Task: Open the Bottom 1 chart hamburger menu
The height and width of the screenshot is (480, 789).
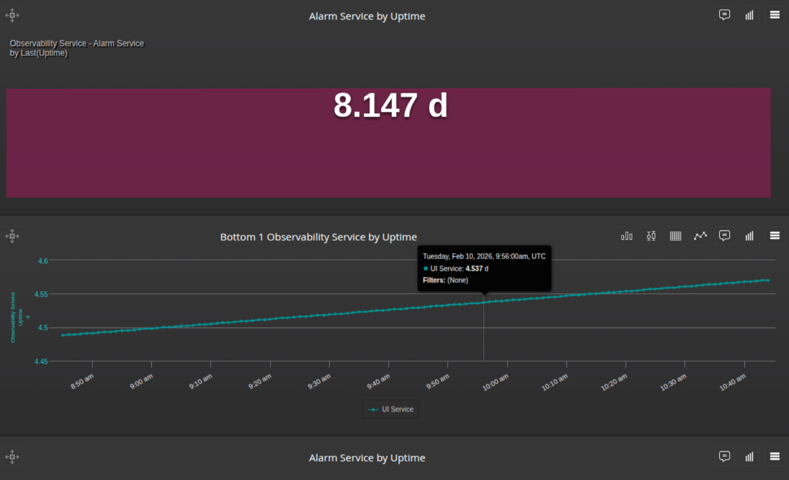Action: [x=774, y=236]
